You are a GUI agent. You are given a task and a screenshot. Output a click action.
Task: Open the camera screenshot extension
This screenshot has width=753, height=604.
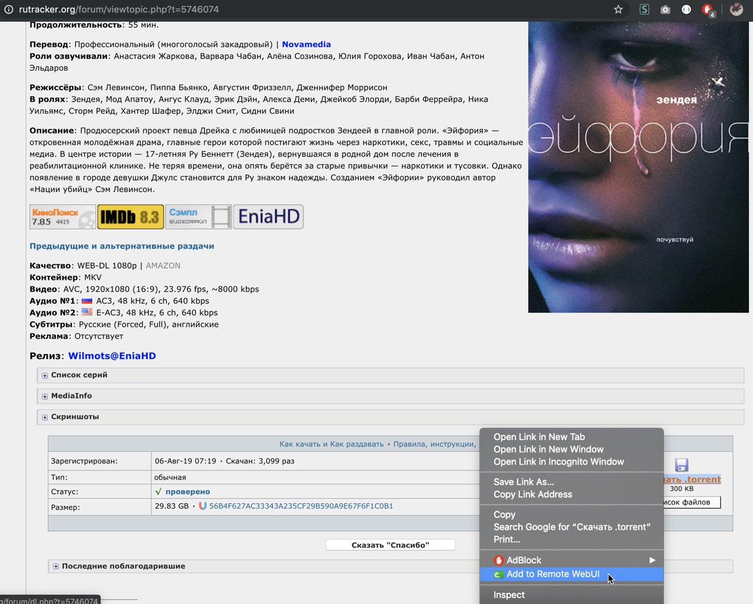(665, 9)
